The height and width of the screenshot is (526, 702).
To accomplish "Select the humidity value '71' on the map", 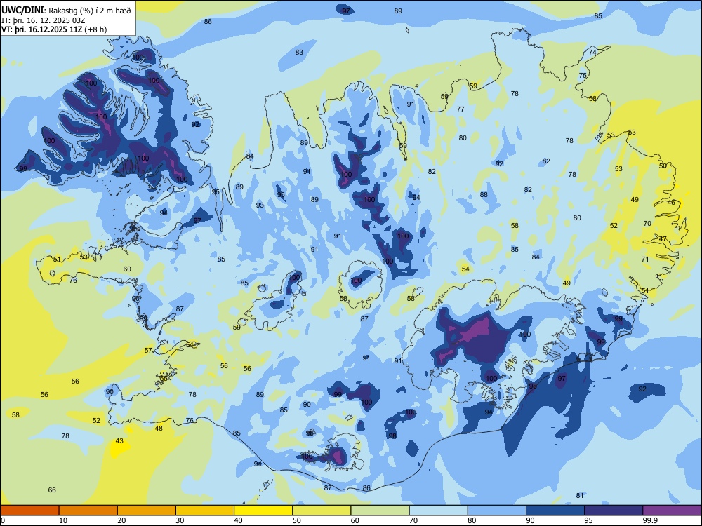I will pos(644,259).
